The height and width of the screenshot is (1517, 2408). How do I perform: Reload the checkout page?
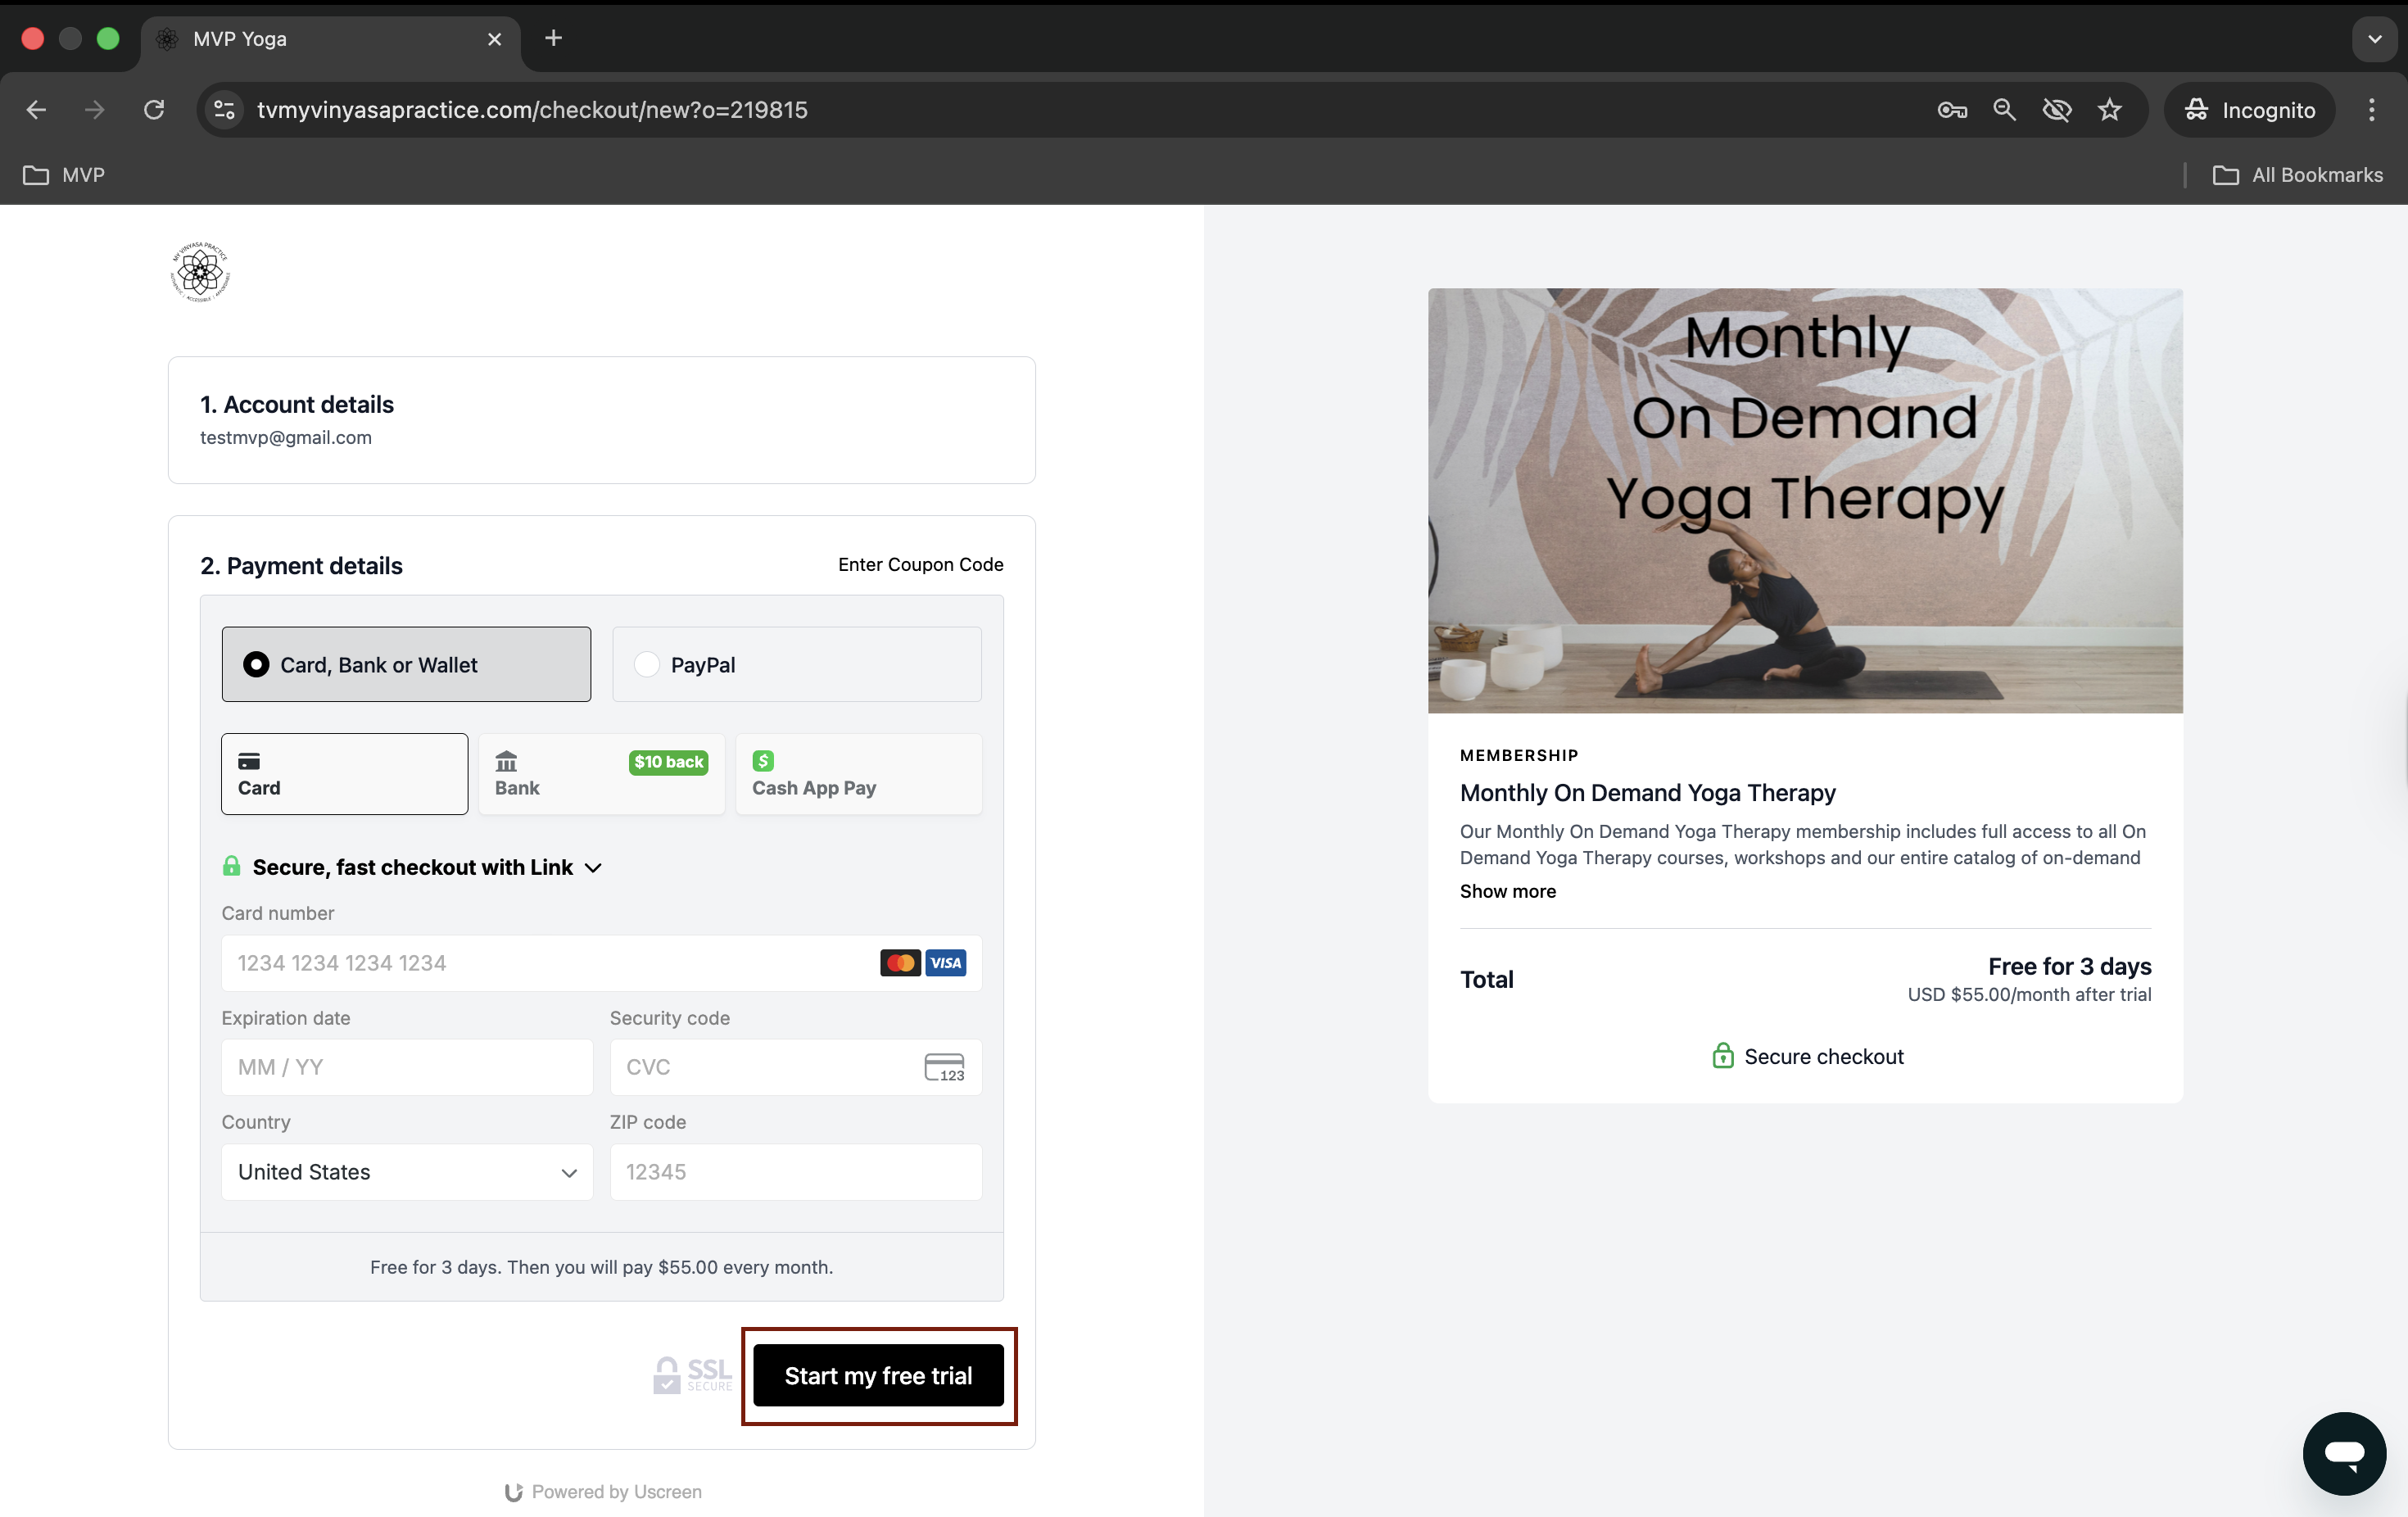pos(154,110)
